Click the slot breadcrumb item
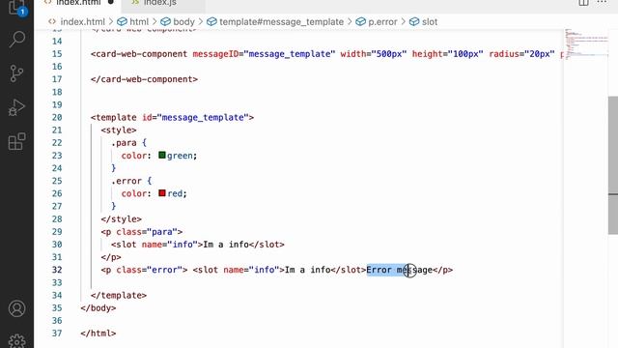This screenshot has width=618, height=348. click(x=430, y=21)
